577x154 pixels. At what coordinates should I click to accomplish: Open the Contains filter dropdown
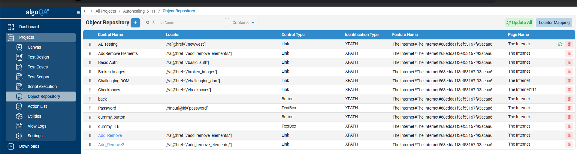[x=243, y=23]
